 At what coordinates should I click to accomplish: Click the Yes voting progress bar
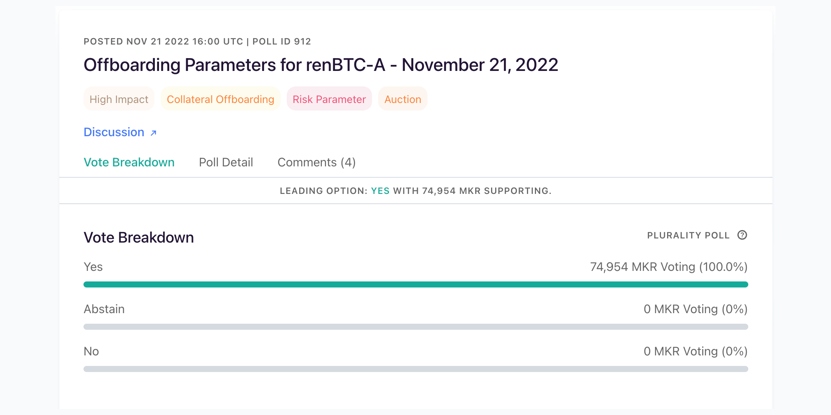(415, 285)
